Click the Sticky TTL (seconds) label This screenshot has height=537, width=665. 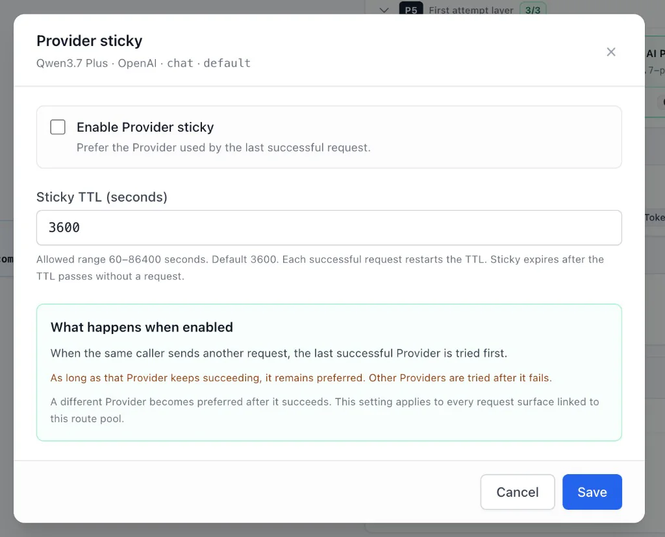(x=102, y=197)
